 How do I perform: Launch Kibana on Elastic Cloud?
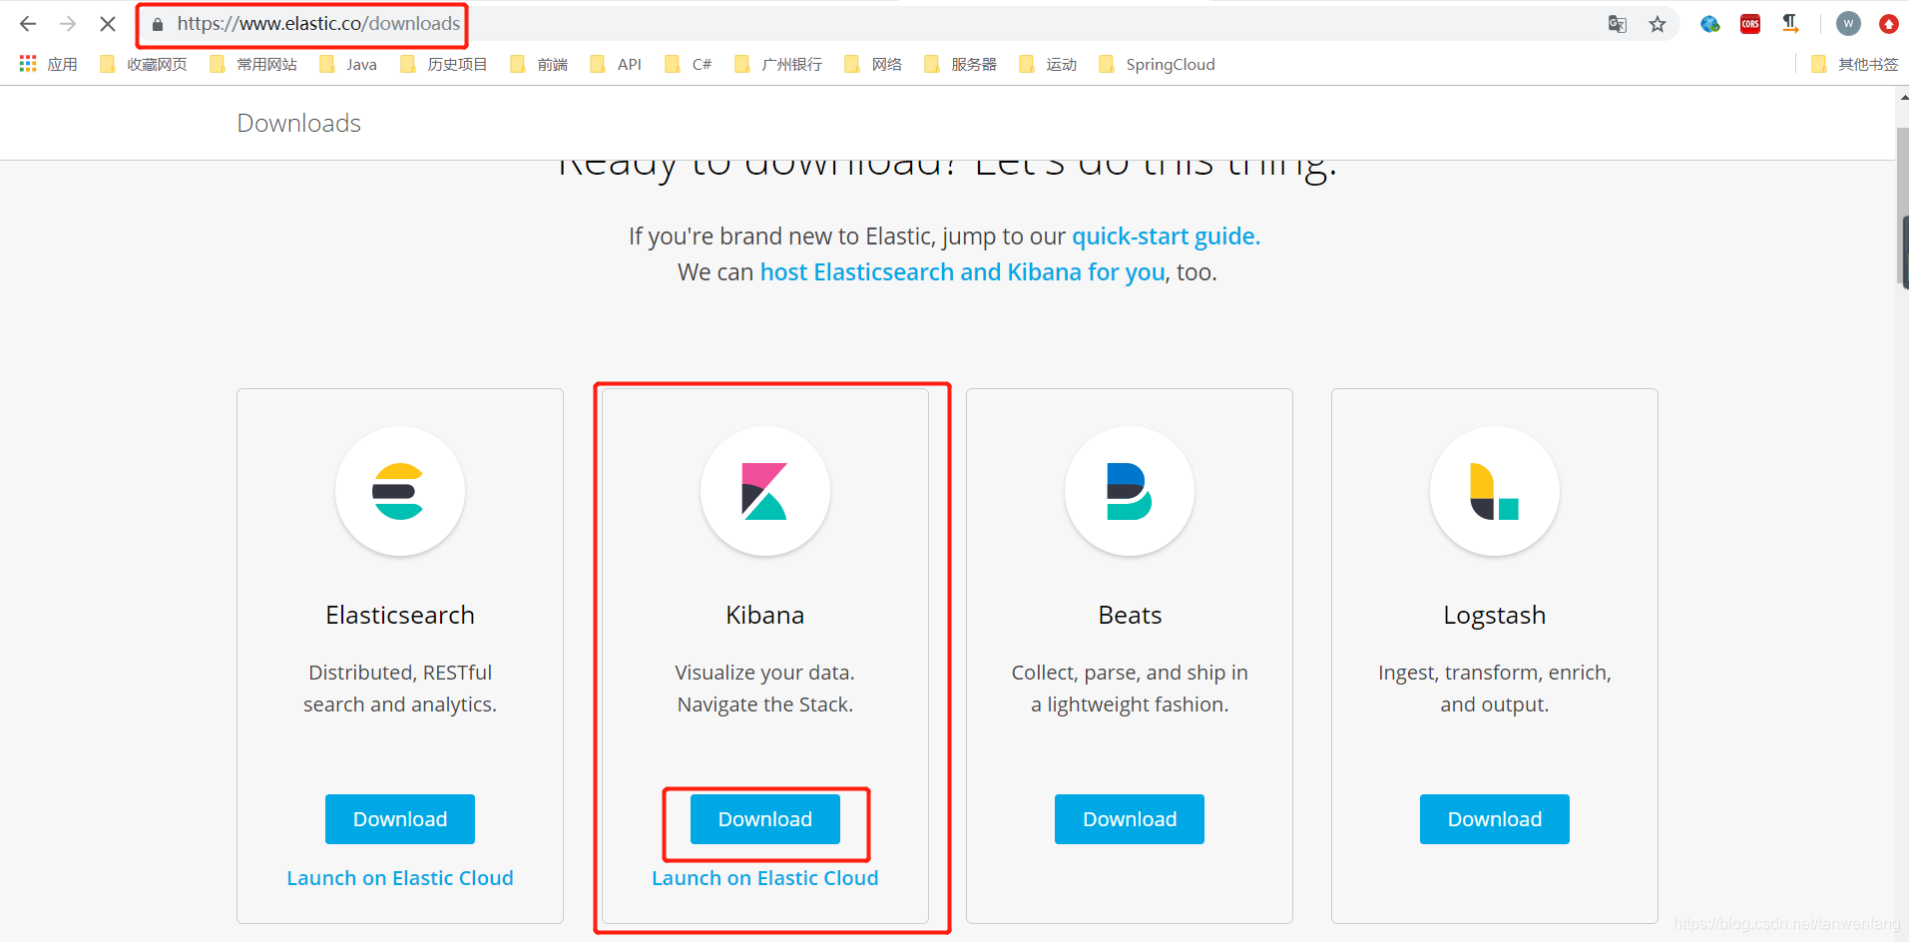765,878
